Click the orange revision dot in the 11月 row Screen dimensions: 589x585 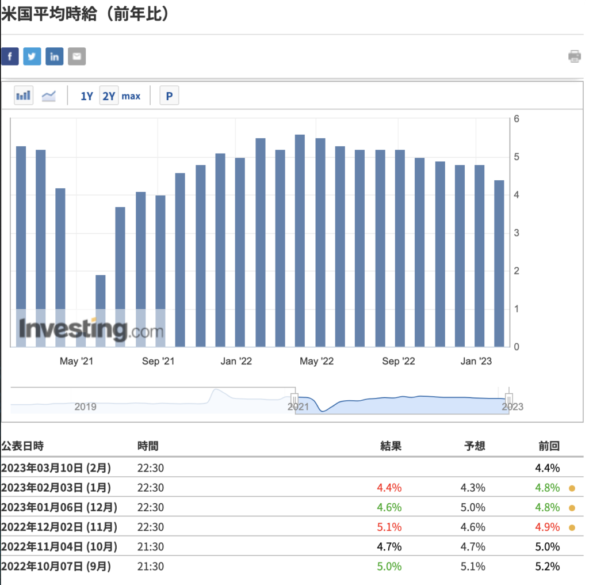572,527
